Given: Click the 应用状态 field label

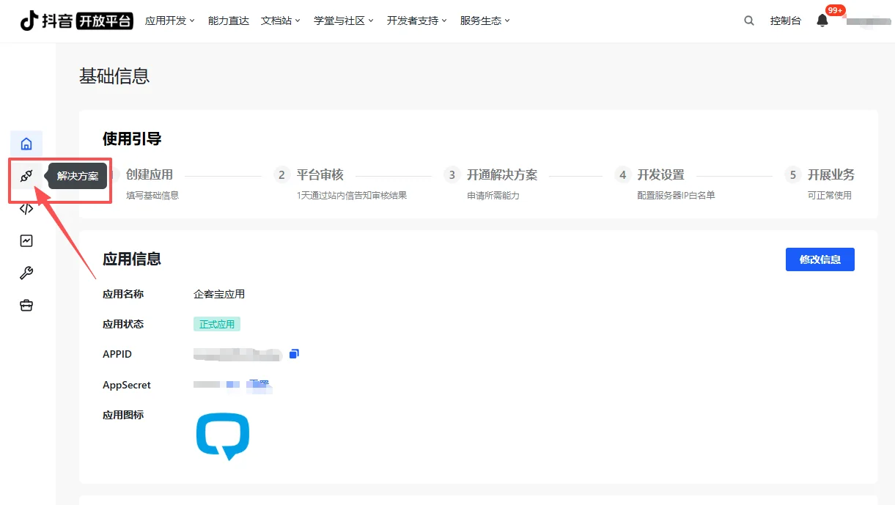Looking at the screenshot, I should pyautogui.click(x=123, y=324).
